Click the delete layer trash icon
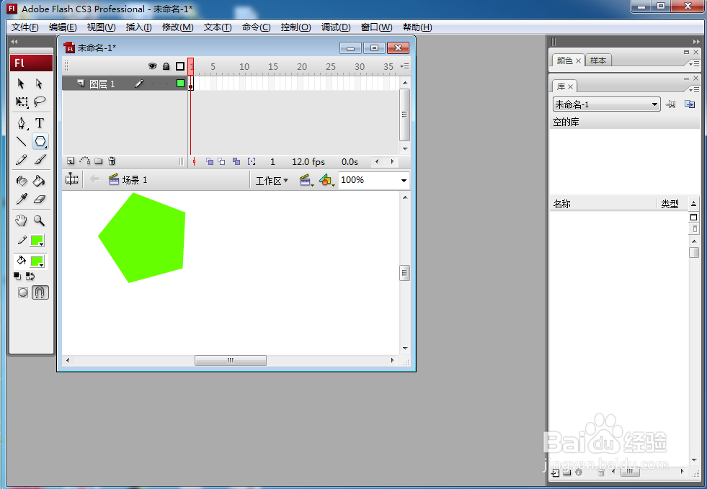Screen dimensions: 707x489 (112, 161)
